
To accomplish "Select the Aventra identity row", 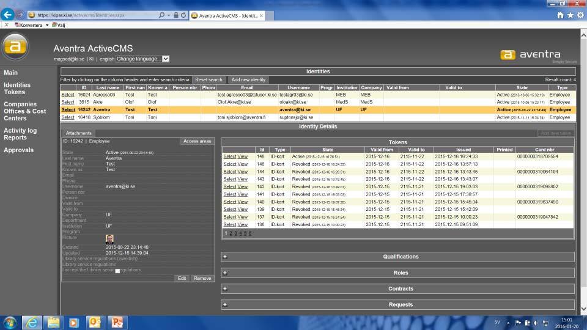I will tap(68, 109).
